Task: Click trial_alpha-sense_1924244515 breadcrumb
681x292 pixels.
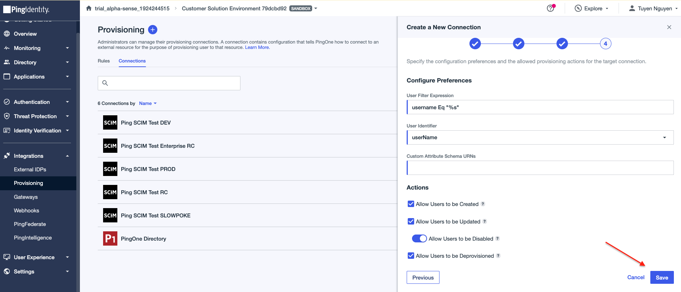Action: tap(132, 8)
